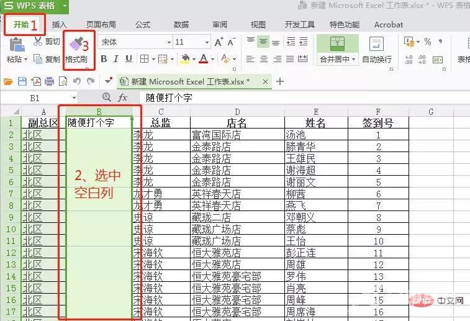Click the formula bar text 随便打个字

coord(170,98)
